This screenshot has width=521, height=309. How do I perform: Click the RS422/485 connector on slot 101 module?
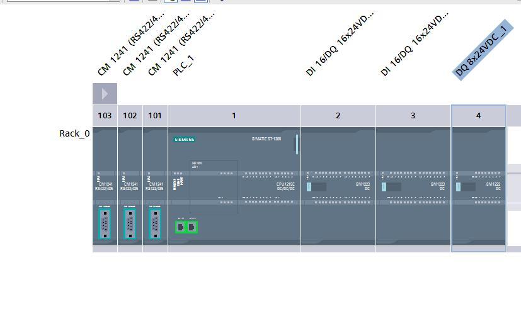tap(155, 224)
